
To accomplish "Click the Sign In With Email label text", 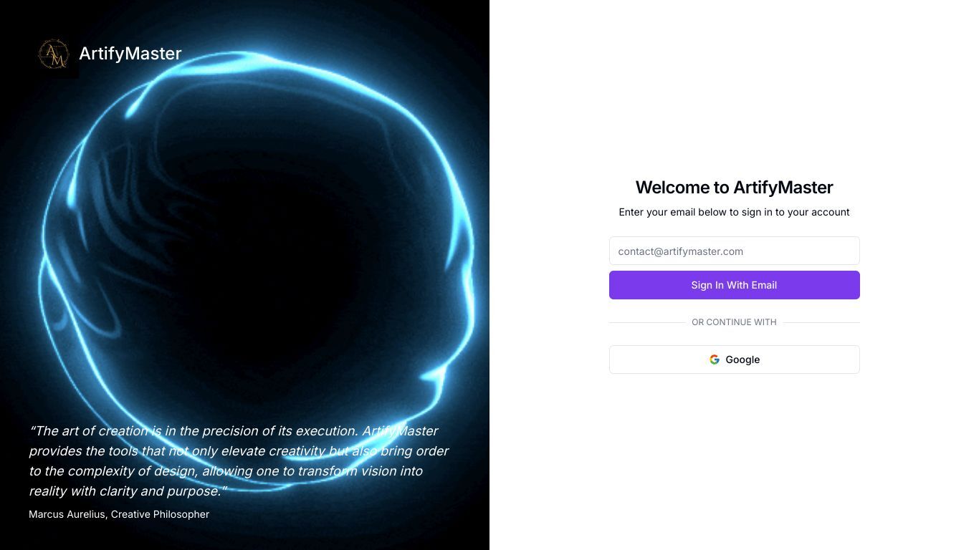I will (734, 285).
